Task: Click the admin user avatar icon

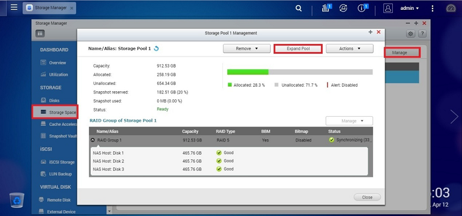Action: [388, 8]
